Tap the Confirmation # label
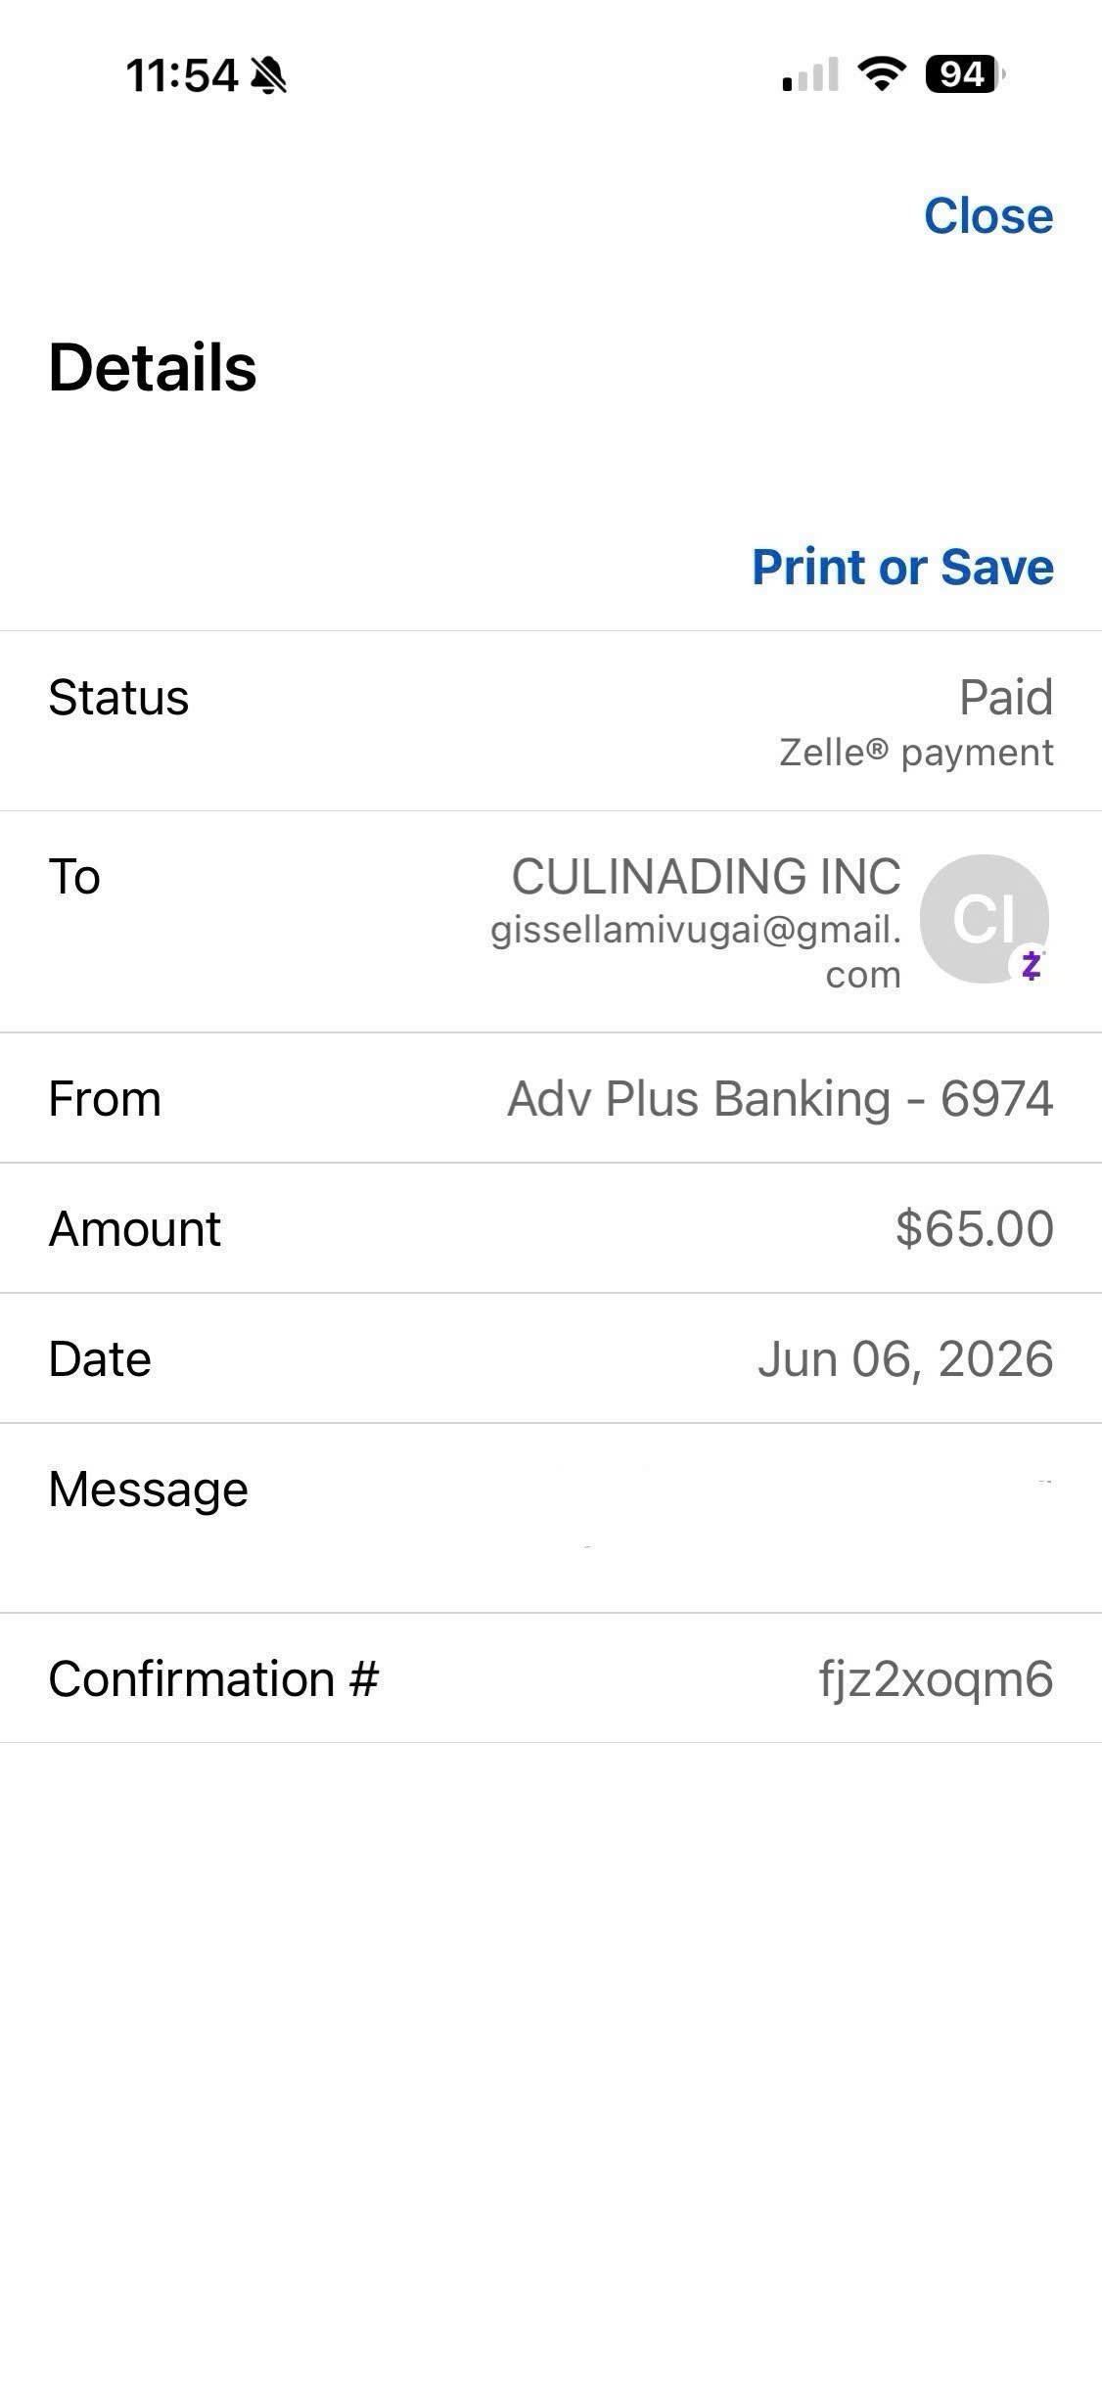This screenshot has height=2384, width=1102. point(213,1679)
